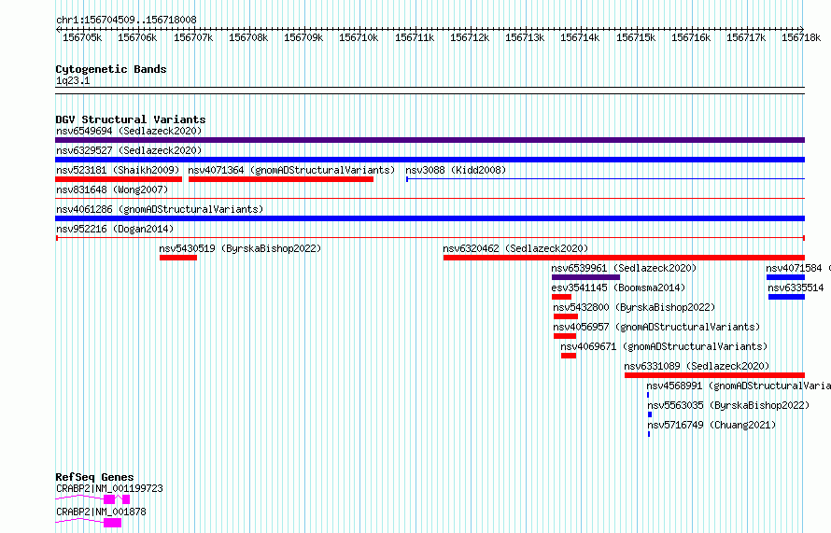Image resolution: width=831 pixels, height=533 pixels.
Task: Open nsv4061286 (gnomADStructuralVariants) label
Action: [160, 209]
